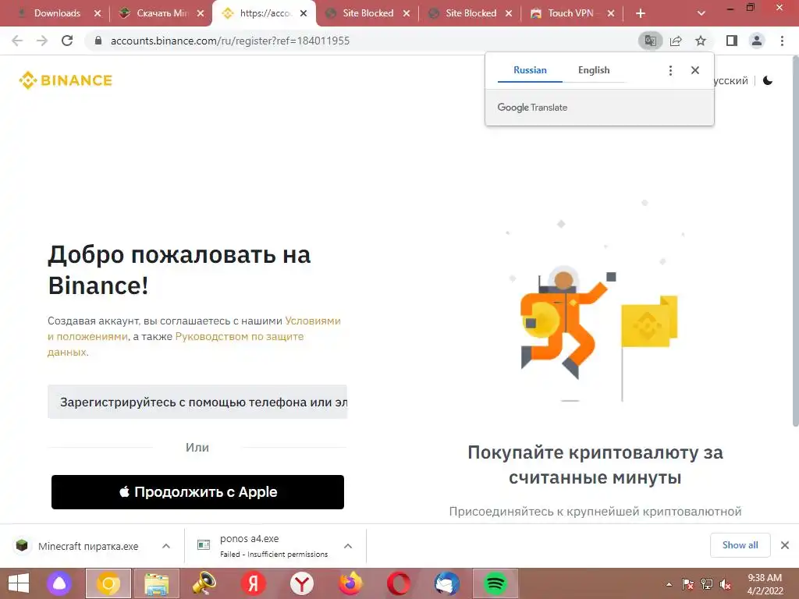Switch to the Скачать Min tab
This screenshot has height=599, width=799.
pos(161,13)
